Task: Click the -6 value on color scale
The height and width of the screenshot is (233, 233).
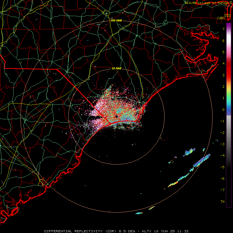Action: (x=222, y=179)
